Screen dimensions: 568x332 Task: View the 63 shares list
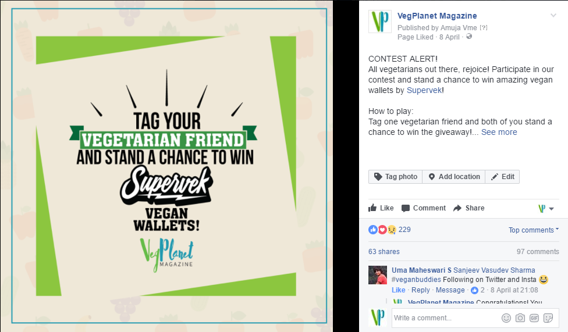pyautogui.click(x=384, y=252)
